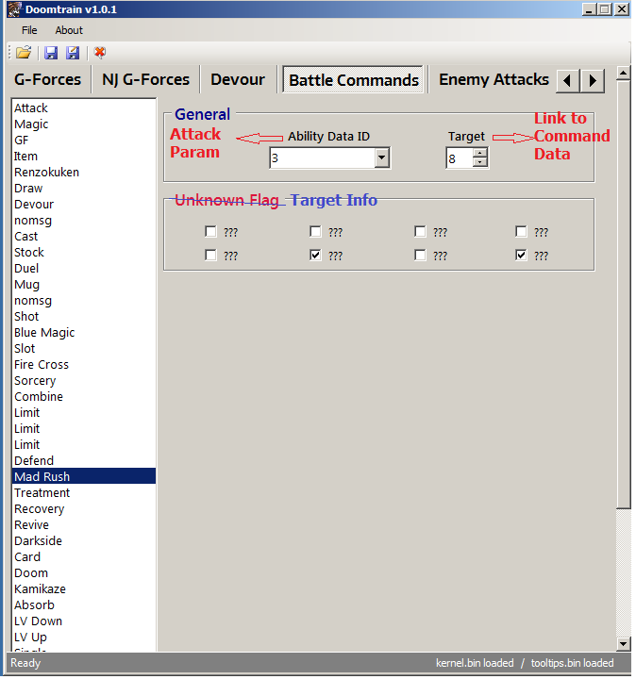Select Cast in the command list

coord(84,236)
